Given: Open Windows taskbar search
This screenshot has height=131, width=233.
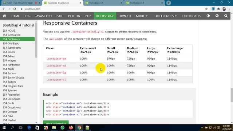Looking at the screenshot, I should [x=12, y=128].
